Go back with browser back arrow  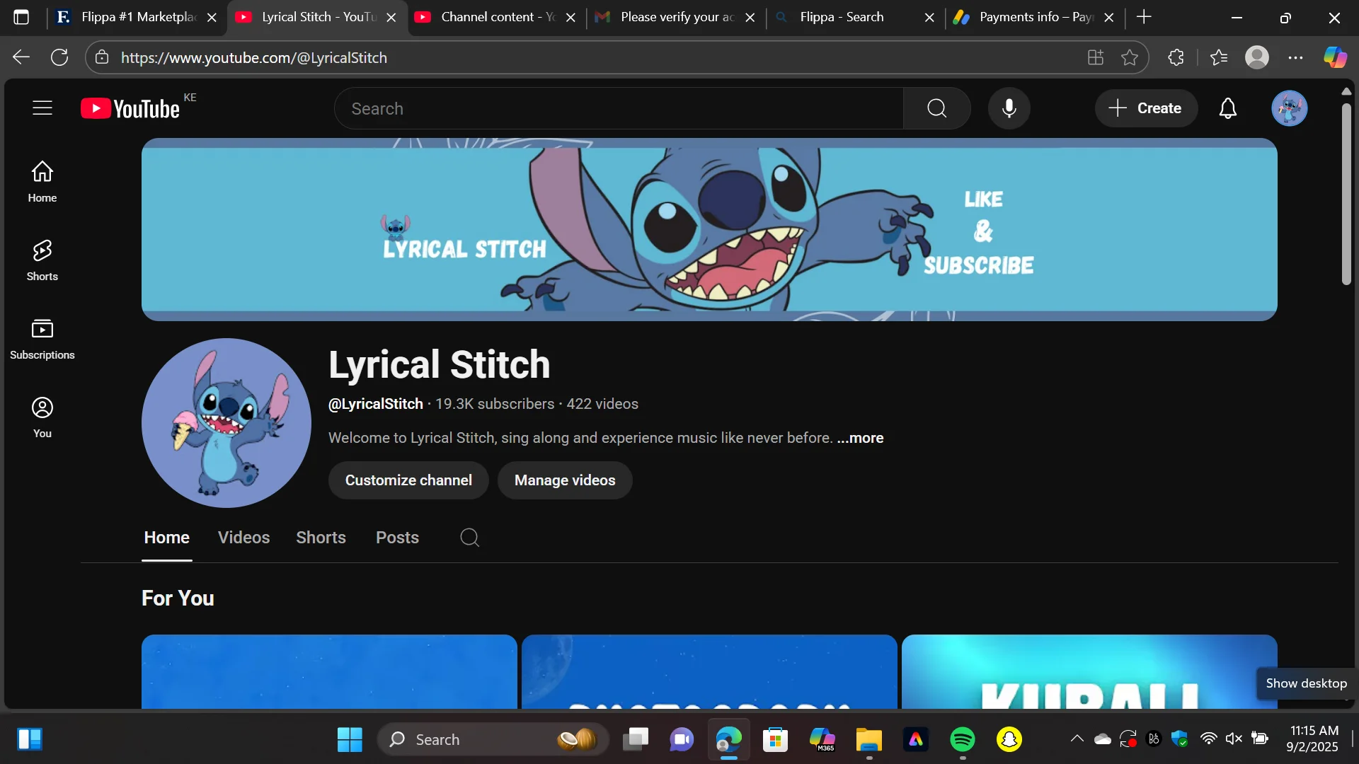tap(21, 57)
